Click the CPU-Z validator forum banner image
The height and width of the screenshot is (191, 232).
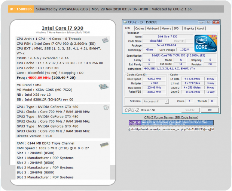[171, 123]
